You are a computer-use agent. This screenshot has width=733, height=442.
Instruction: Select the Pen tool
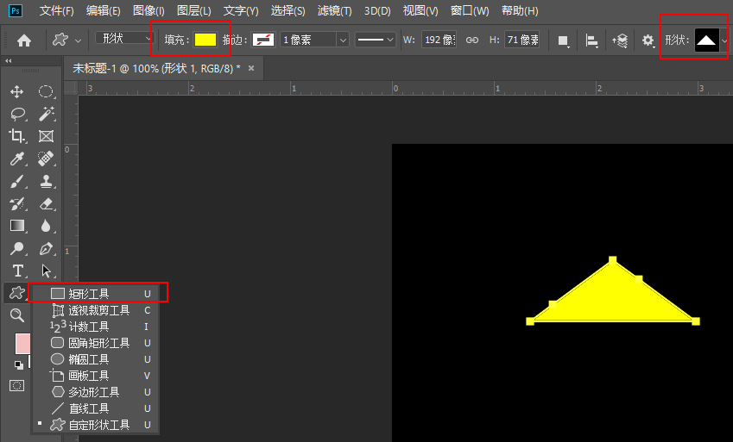point(46,248)
